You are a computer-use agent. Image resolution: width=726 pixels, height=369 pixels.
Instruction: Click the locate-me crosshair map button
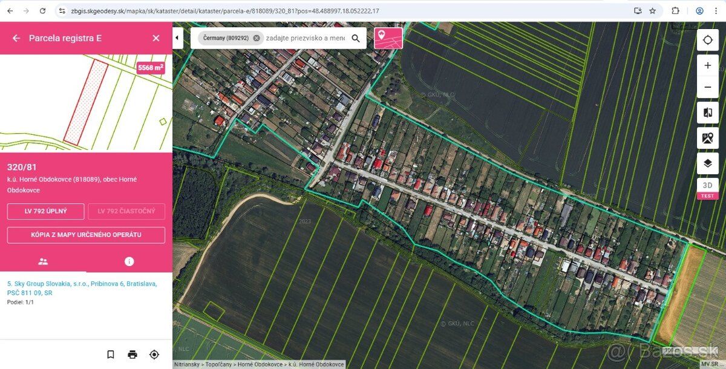[708, 41]
